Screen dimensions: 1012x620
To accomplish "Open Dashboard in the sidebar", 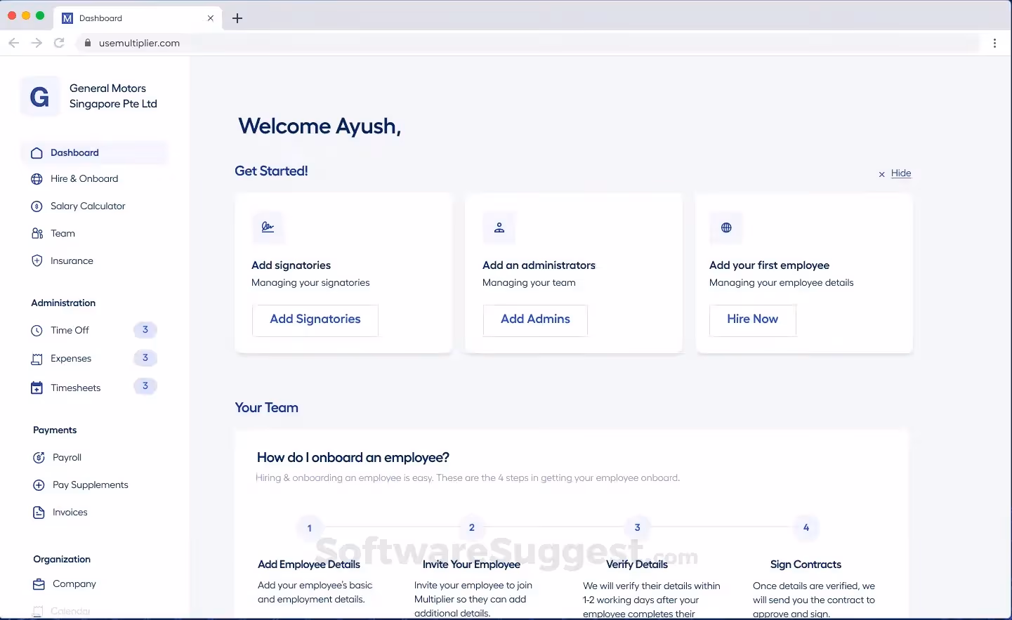I will [x=95, y=153].
